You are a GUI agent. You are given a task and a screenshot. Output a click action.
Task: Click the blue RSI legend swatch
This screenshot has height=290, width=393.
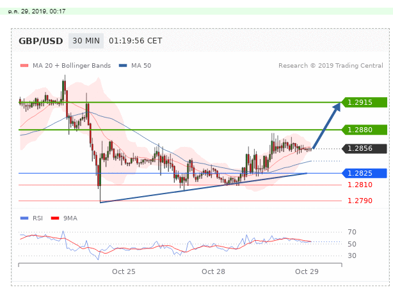(24, 218)
